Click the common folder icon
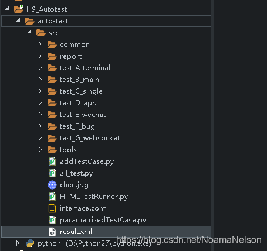This screenshot has height=251, width=267. (x=52, y=44)
